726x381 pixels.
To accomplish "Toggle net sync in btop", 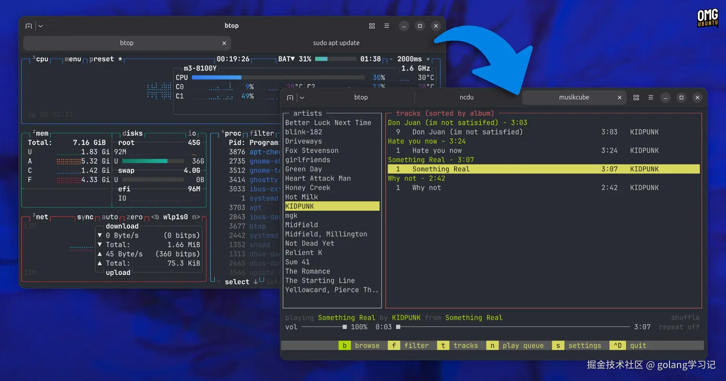I will click(x=85, y=217).
